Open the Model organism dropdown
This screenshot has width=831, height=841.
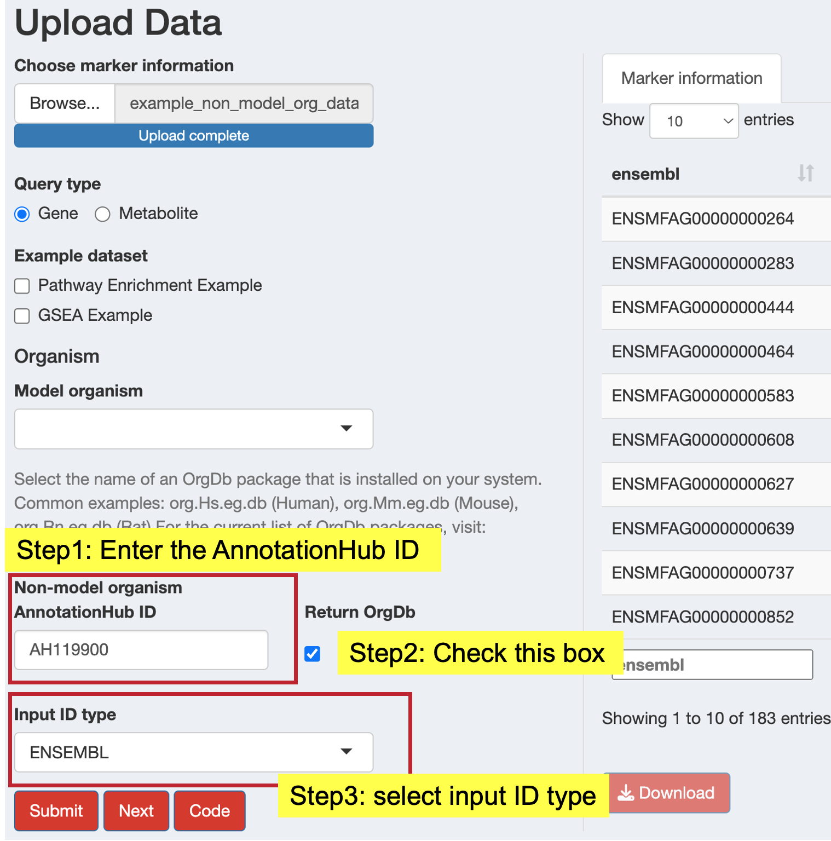194,429
